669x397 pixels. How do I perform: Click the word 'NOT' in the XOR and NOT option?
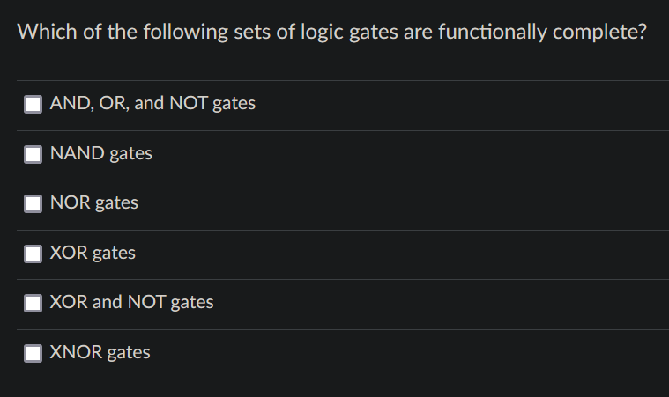147,302
